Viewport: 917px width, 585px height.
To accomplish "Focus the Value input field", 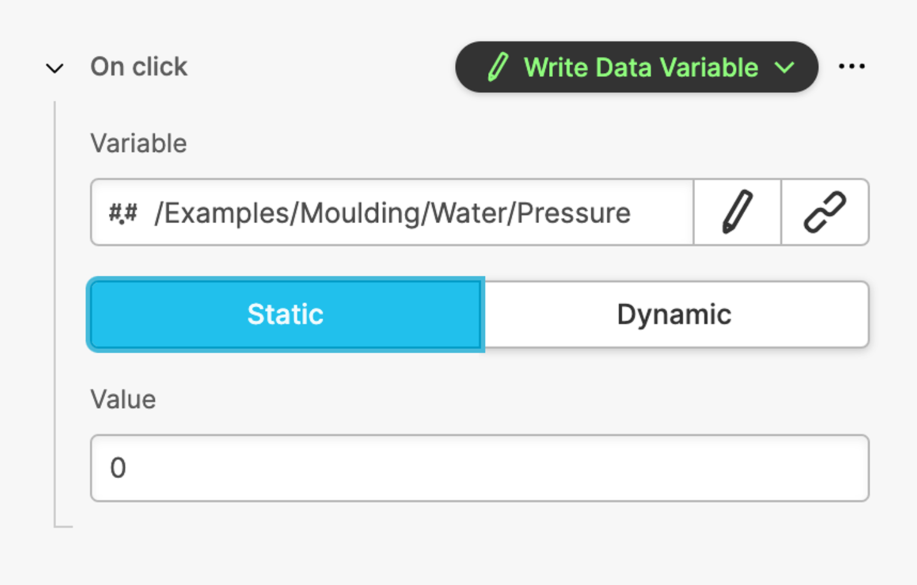I will pos(479,468).
